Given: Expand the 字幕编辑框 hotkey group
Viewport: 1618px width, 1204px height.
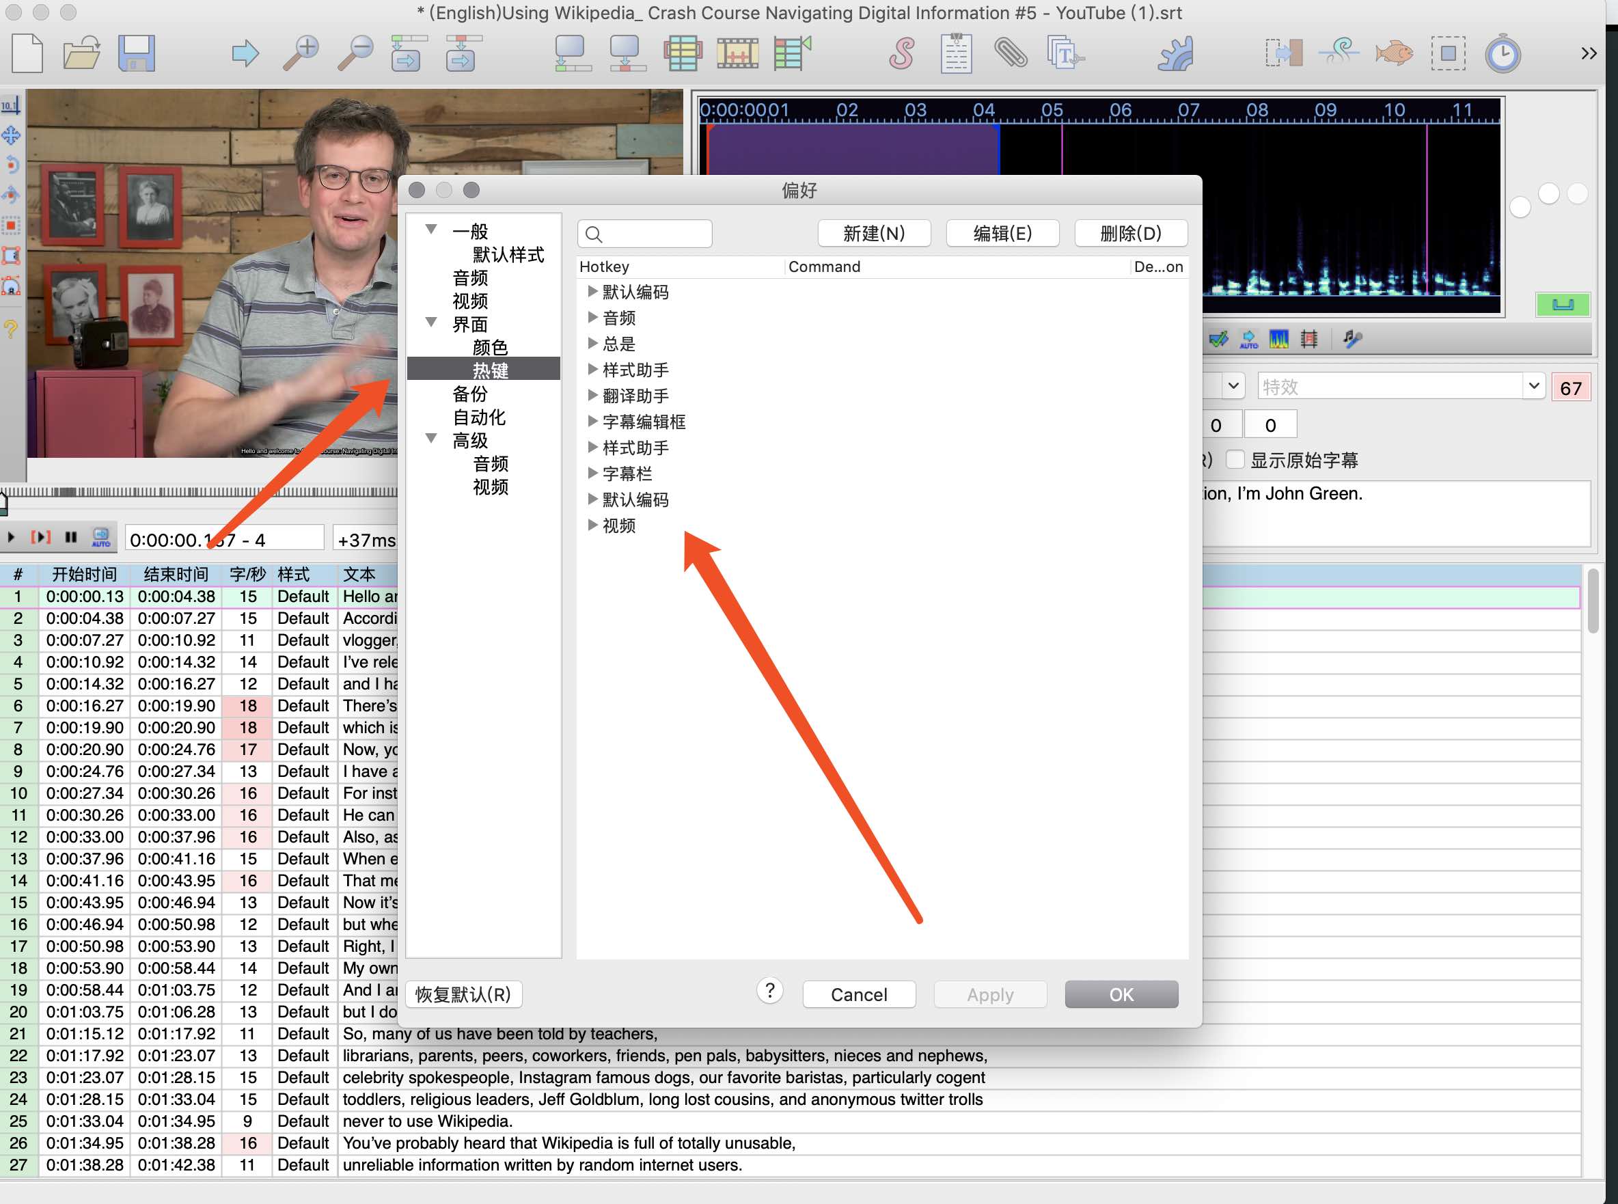Looking at the screenshot, I should pos(592,421).
